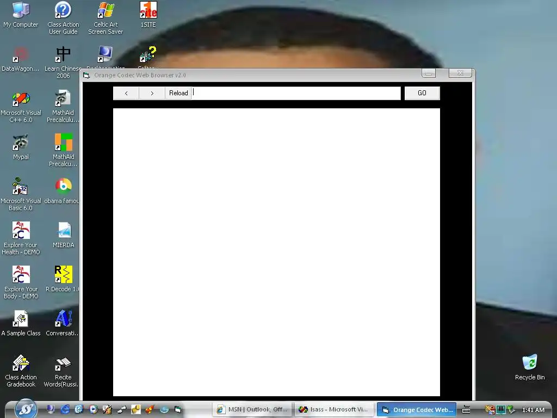Select the MathAid Precalculus raccoon icon
This screenshot has width=557, height=418.
63,107
